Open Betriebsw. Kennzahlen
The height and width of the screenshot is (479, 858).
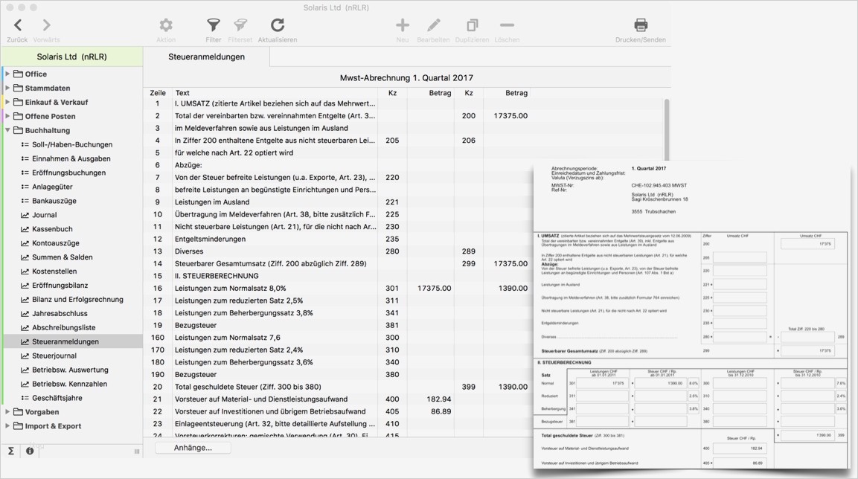(69, 384)
